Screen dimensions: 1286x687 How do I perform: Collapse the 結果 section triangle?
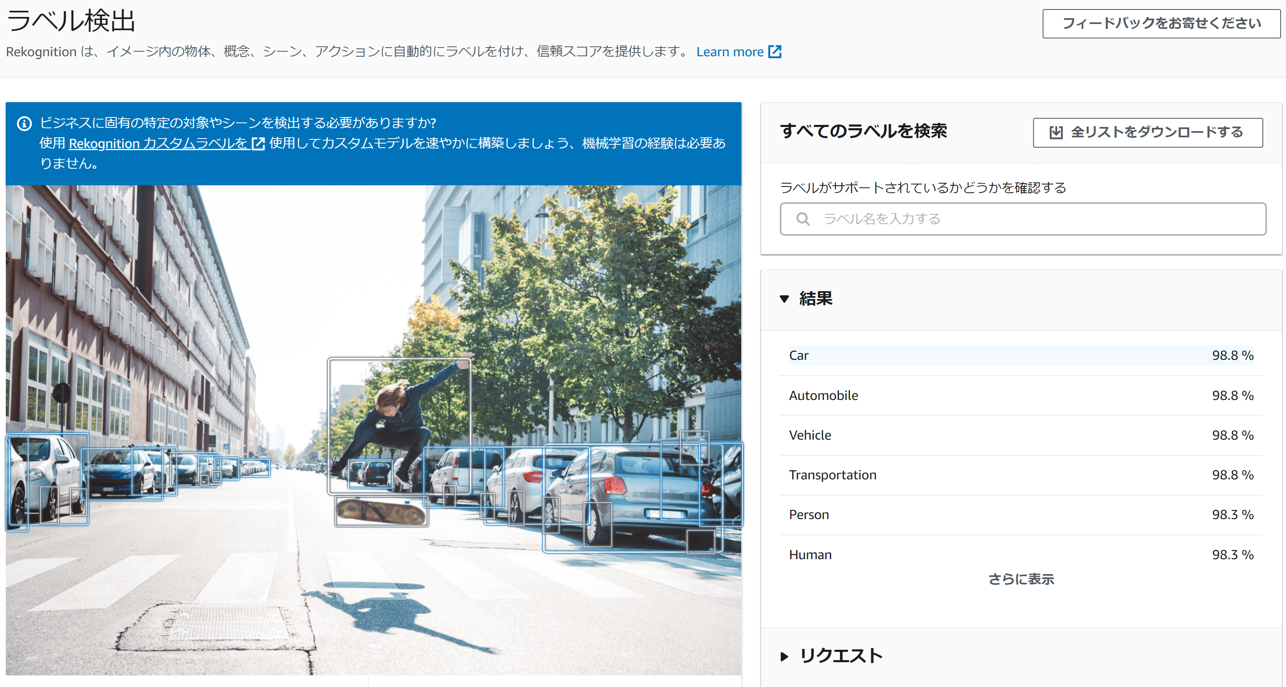click(784, 299)
